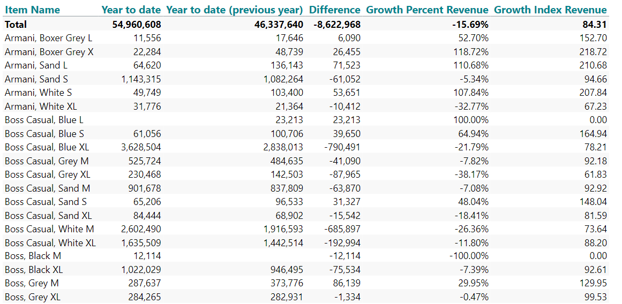This screenshot has height=304, width=622.
Task: Select previous year value 946,495
Action: pyautogui.click(x=288, y=270)
